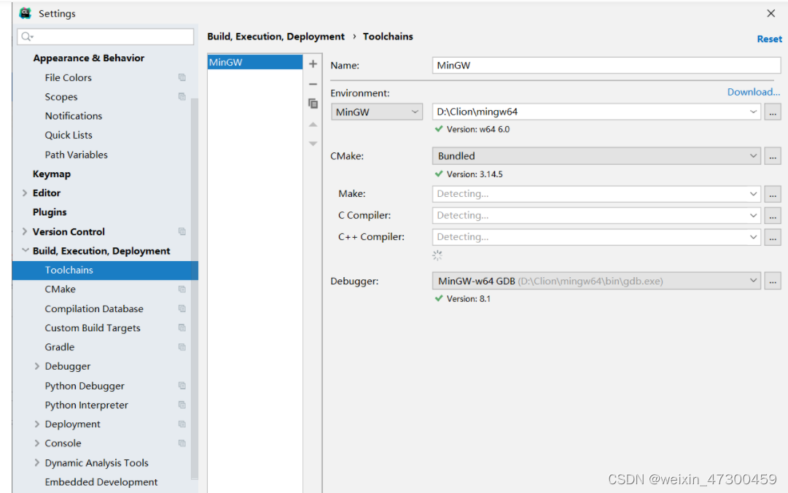
Task: Click the project-level icon beside Console
Action: pyautogui.click(x=182, y=443)
